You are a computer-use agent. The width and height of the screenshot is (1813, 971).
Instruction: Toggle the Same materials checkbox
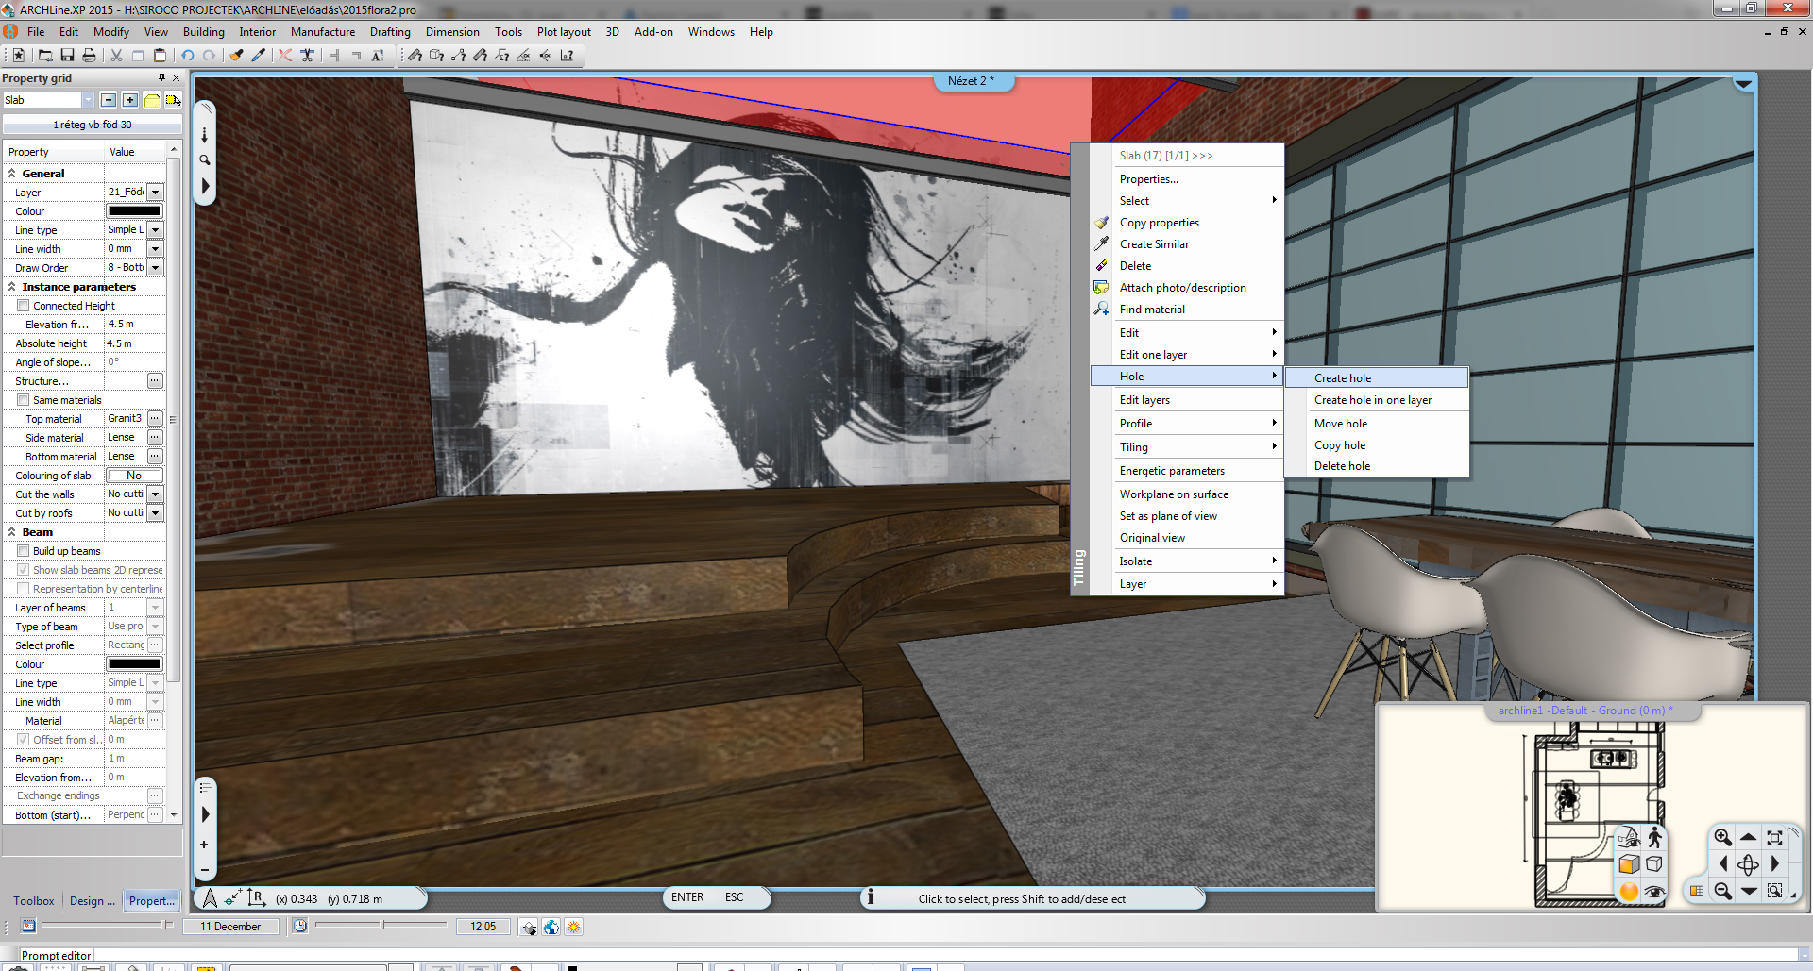coord(24,400)
